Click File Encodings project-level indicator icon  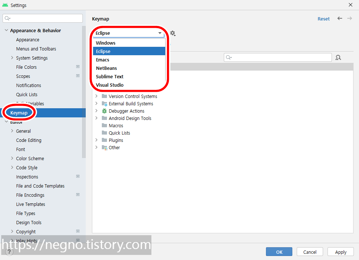(x=78, y=195)
